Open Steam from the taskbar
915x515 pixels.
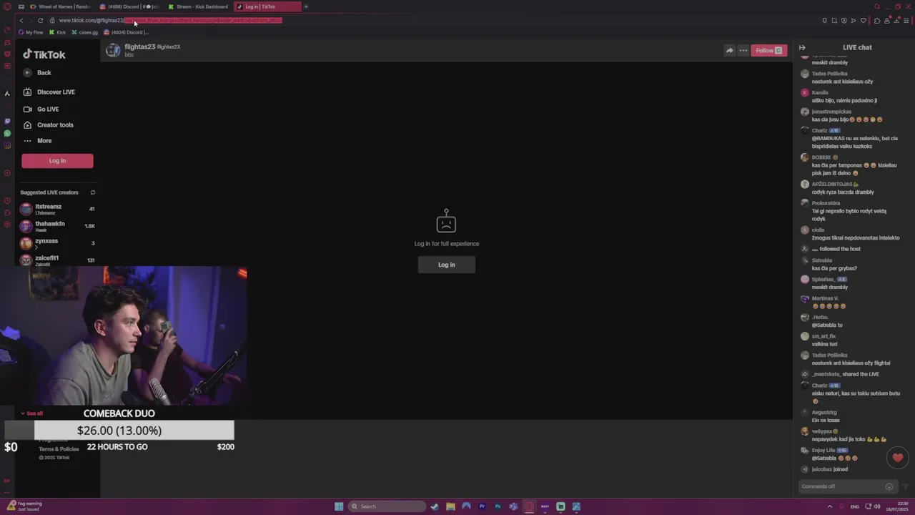click(x=435, y=506)
